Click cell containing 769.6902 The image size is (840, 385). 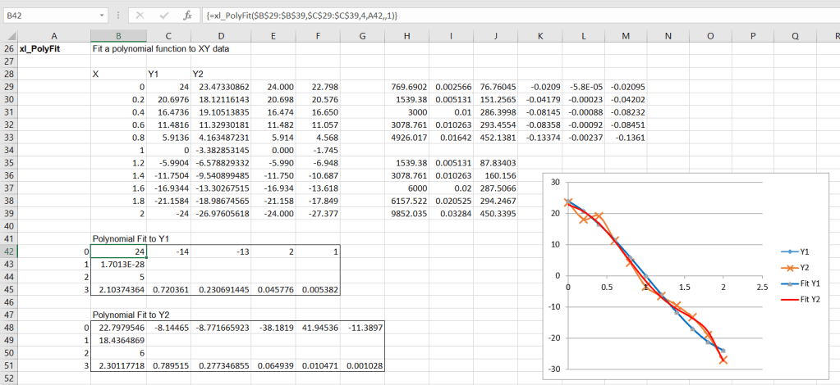407,87
